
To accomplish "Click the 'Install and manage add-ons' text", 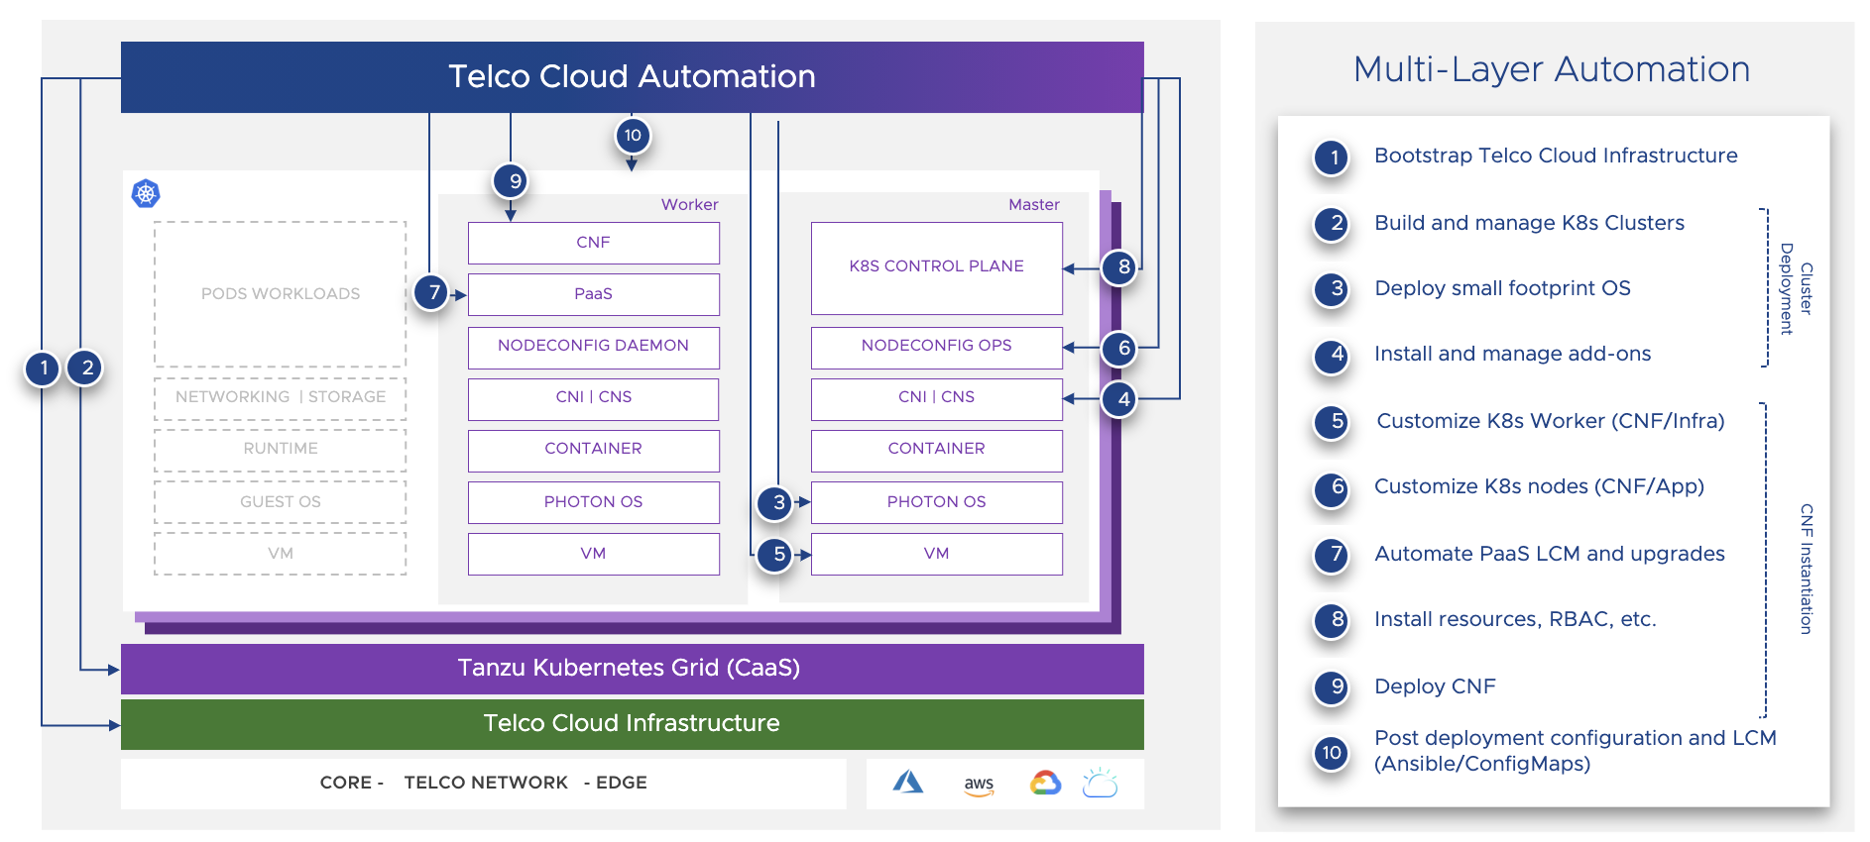I will [1513, 355].
